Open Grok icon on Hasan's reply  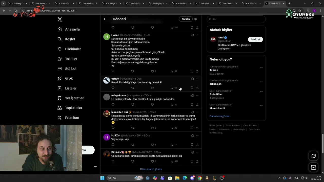click(x=193, y=35)
